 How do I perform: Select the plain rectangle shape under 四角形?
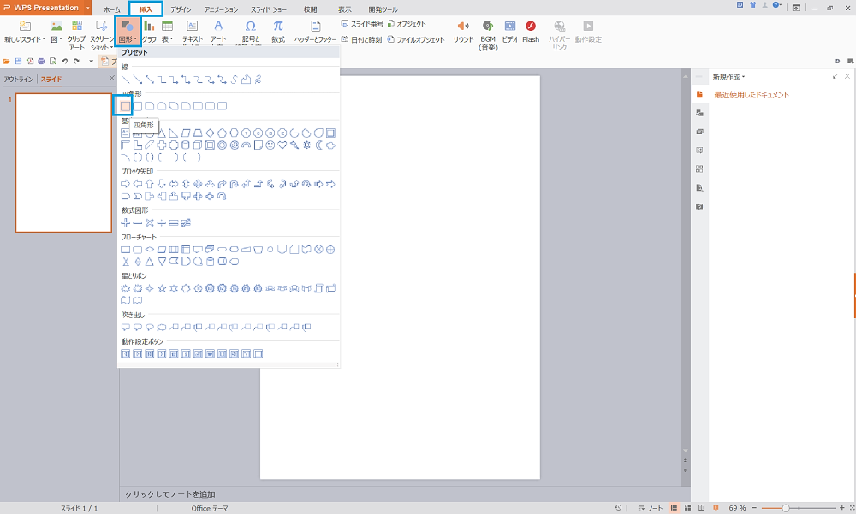point(126,106)
